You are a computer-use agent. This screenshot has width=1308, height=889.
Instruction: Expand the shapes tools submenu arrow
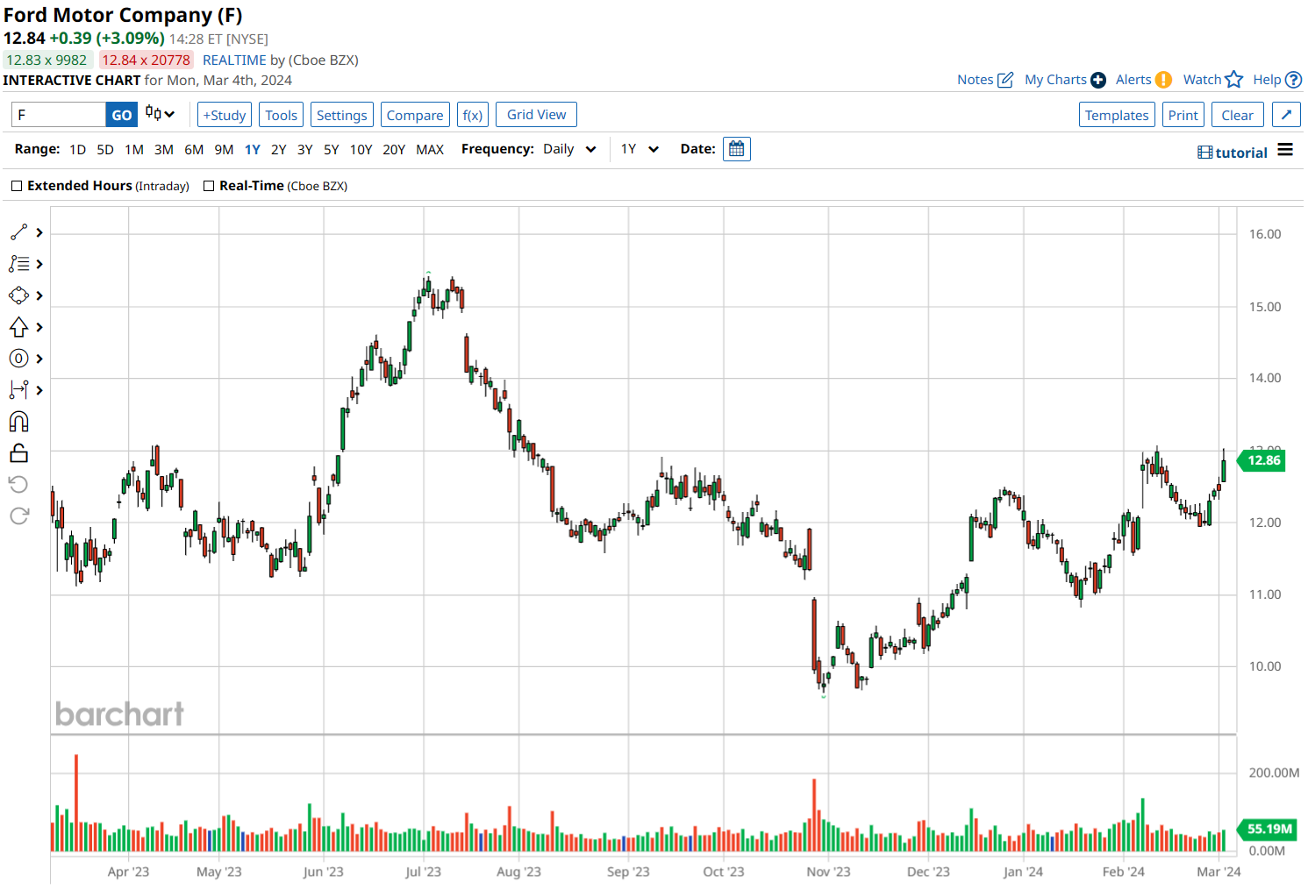39,295
